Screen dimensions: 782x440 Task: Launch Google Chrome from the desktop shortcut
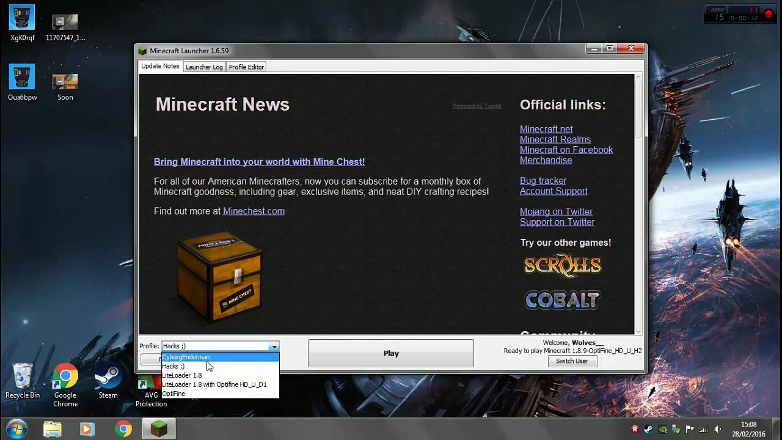tap(65, 385)
